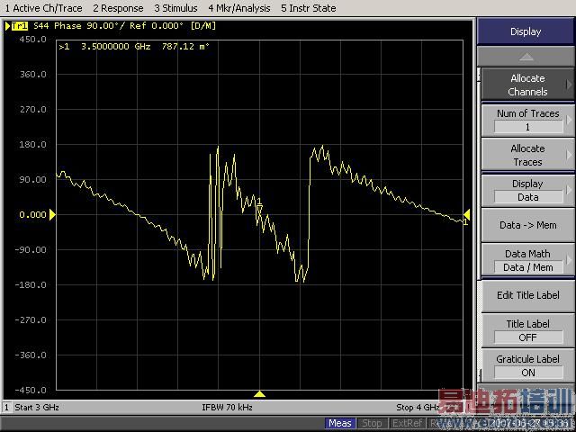Click the active trace arrow indicator
The image size is (576, 432).
[8, 26]
